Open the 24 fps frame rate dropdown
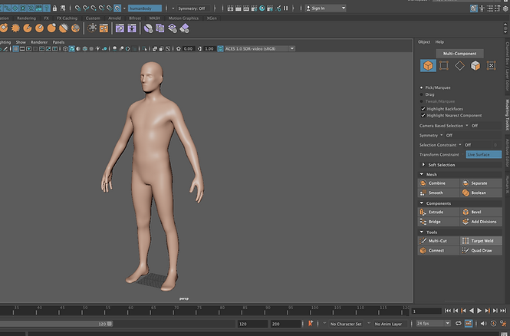Viewport: 510px width, 336px height. tap(433, 323)
